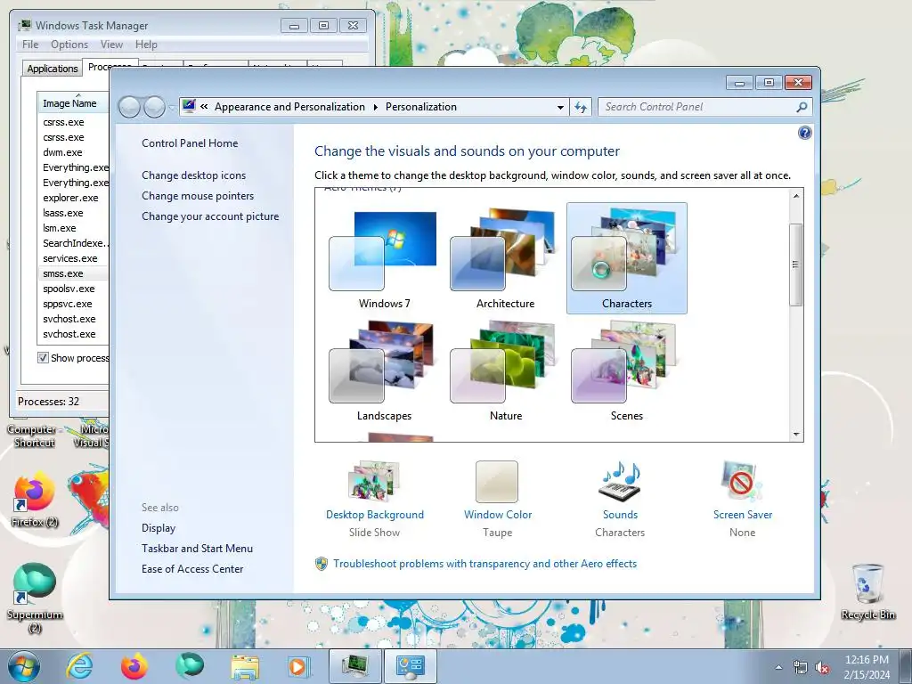Select the Recycle Bin desktop icon

(867, 591)
